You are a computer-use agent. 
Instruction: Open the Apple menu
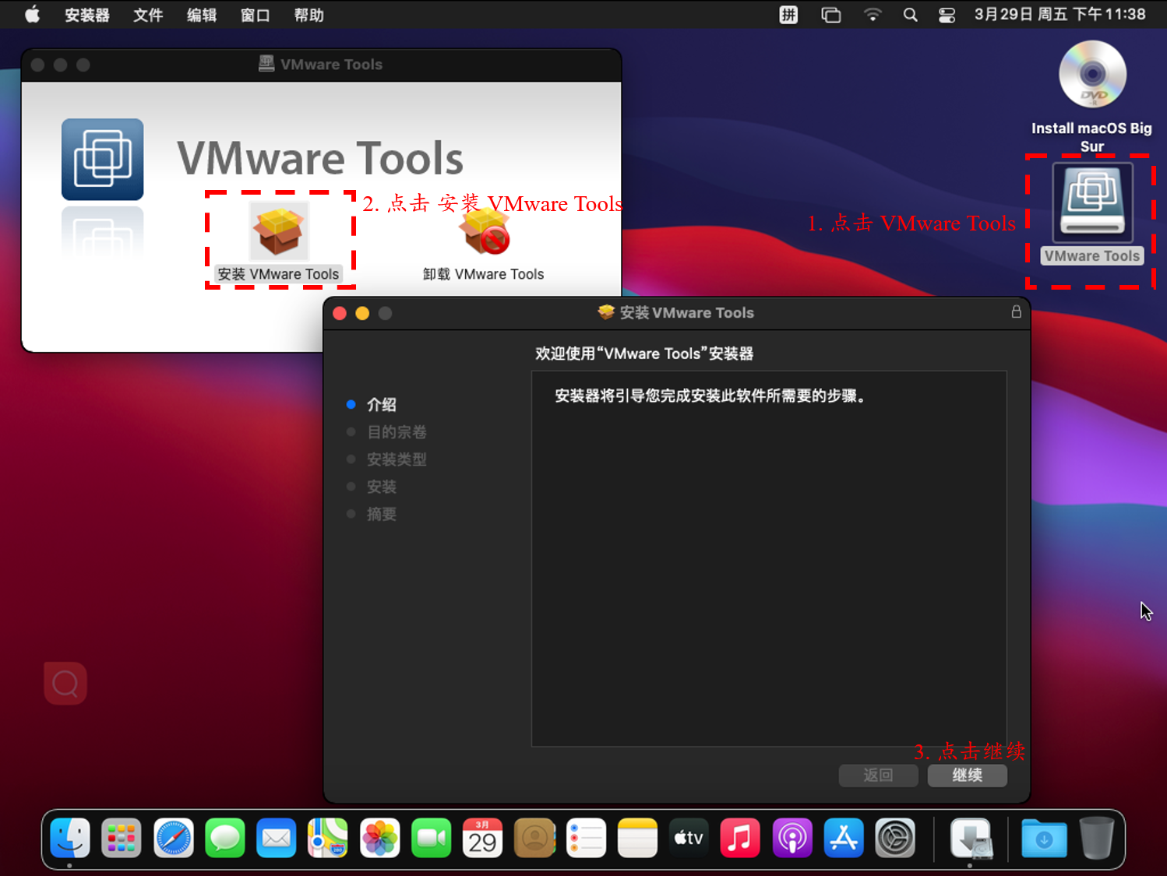32,15
